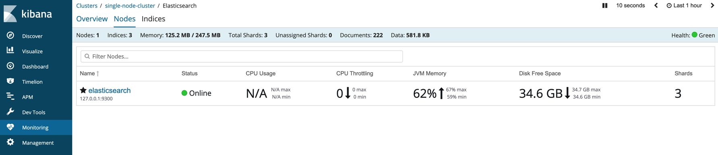
Task: Go to next time range arrow
Action: coord(712,6)
